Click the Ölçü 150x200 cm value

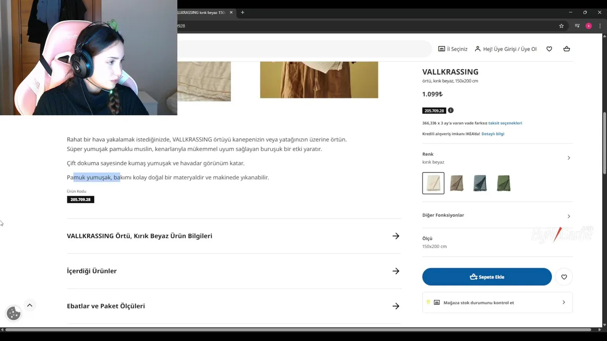434,246
